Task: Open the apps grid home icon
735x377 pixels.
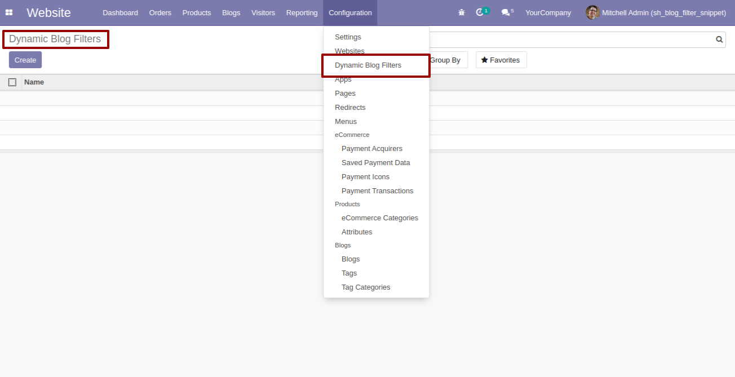Action: 9,12
